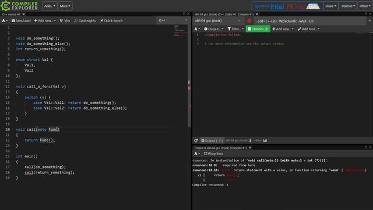Click the editor vertical scrollbar

(x=189, y=76)
